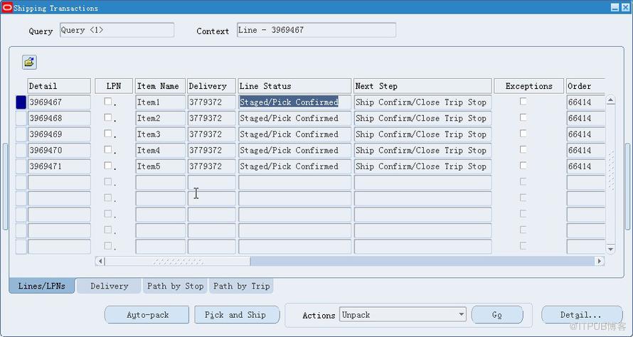Click the horizontal scrollbar right arrow

coord(600,261)
